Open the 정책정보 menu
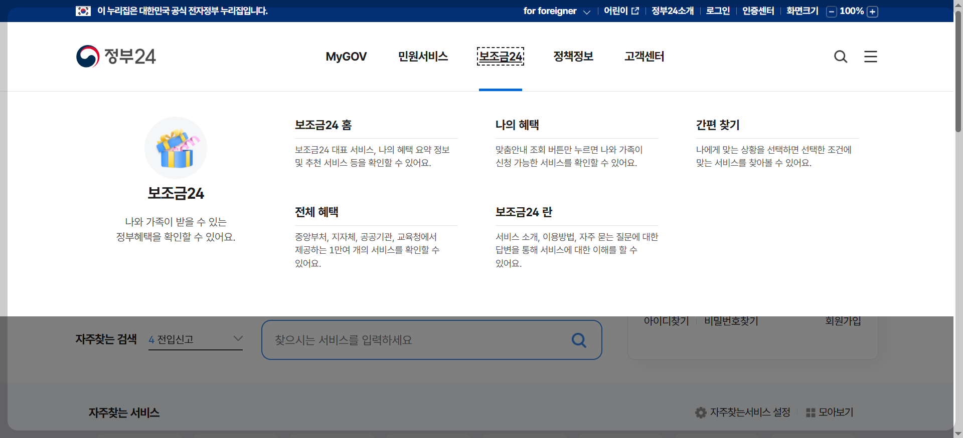The width and height of the screenshot is (963, 438). coord(573,57)
